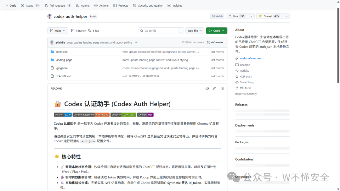Click the link icon beside codex.afione.com
Screen dimensions: 340x191
(237, 58)
